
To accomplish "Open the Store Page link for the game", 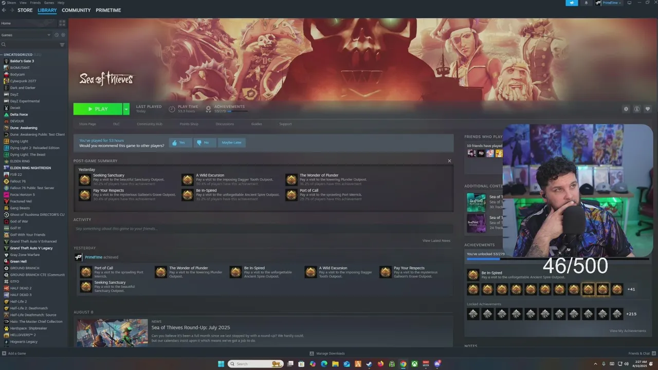I will pyautogui.click(x=87, y=124).
